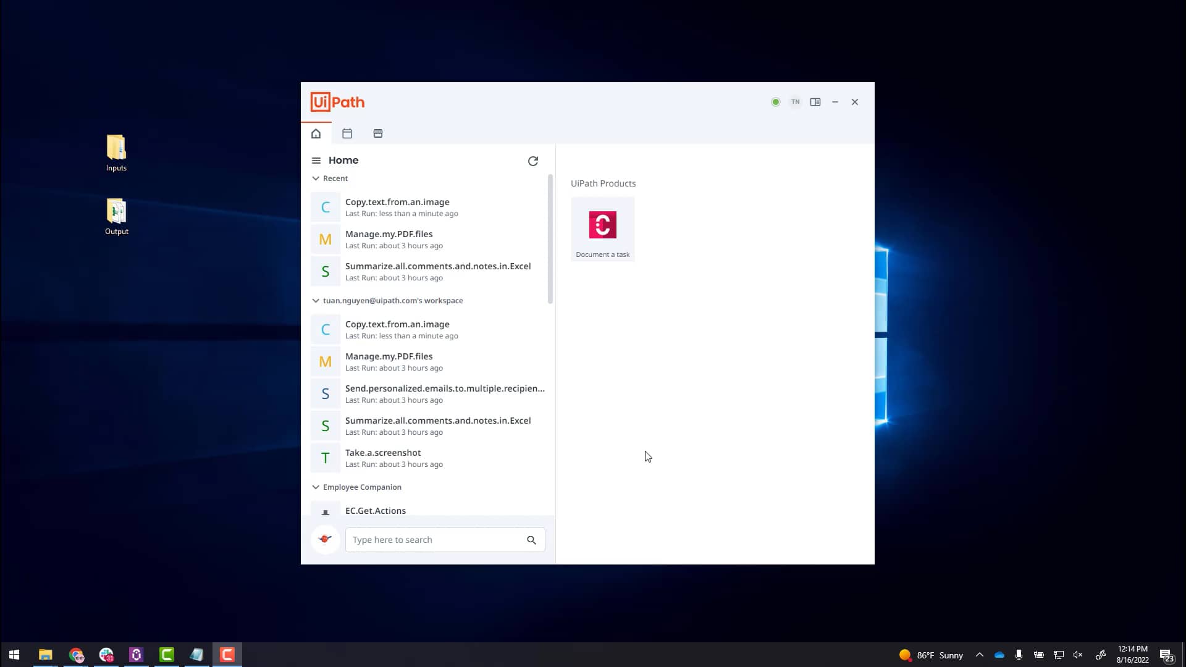The height and width of the screenshot is (667, 1186).
Task: Click the search magnifier icon
Action: [531, 540]
